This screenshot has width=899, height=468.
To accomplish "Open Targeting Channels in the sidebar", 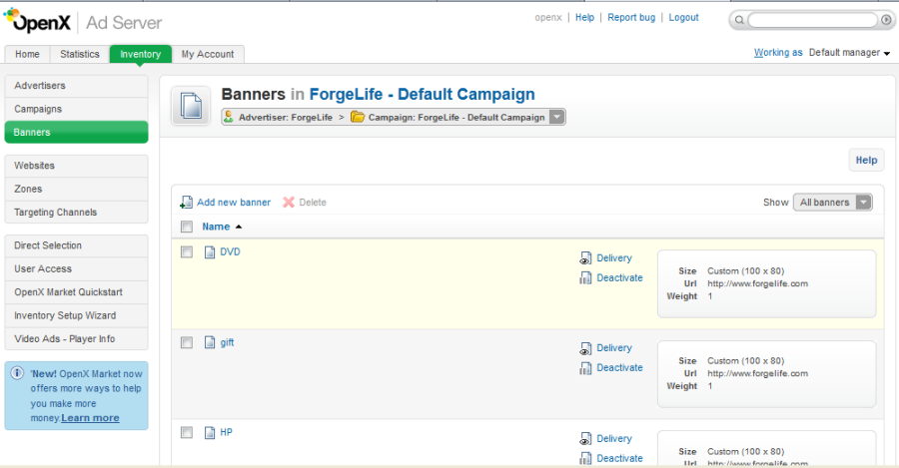I will [x=76, y=212].
